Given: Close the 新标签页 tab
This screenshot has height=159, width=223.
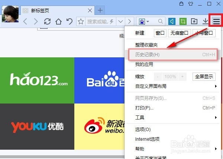Looking at the screenshot, I should point(90,10).
